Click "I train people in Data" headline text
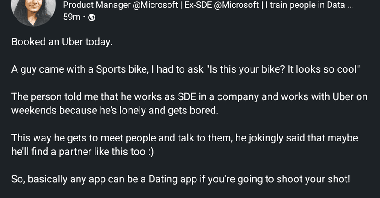Viewport: 380px width, 198px height. pyautogui.click(x=302, y=6)
